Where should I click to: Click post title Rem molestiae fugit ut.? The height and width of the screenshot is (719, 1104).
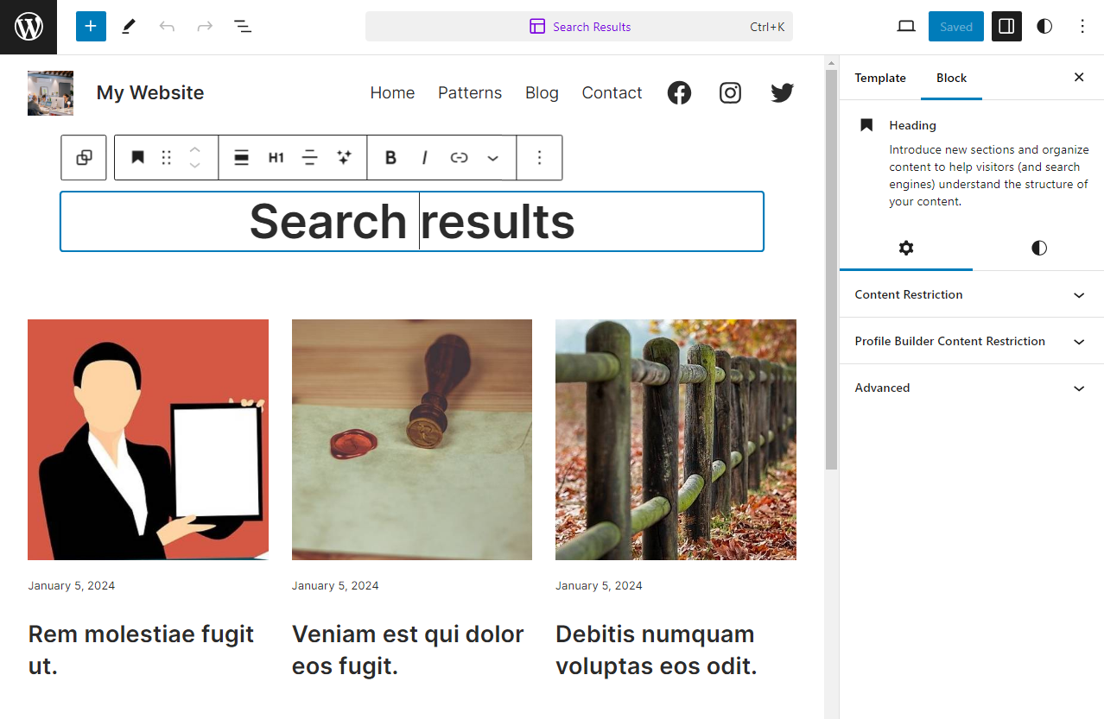pos(141,650)
